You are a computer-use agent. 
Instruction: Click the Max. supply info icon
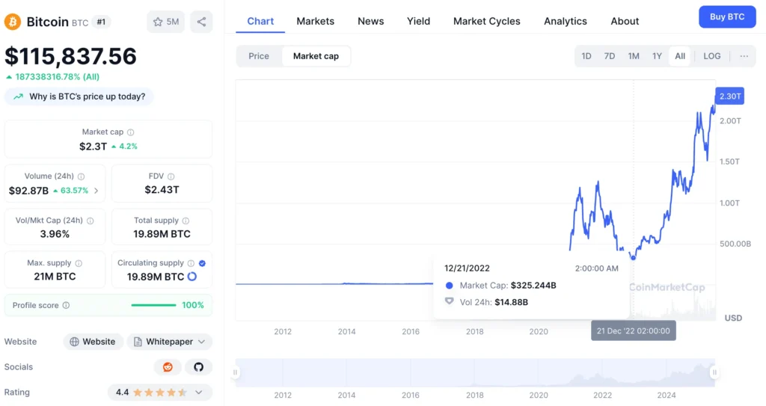(79, 263)
